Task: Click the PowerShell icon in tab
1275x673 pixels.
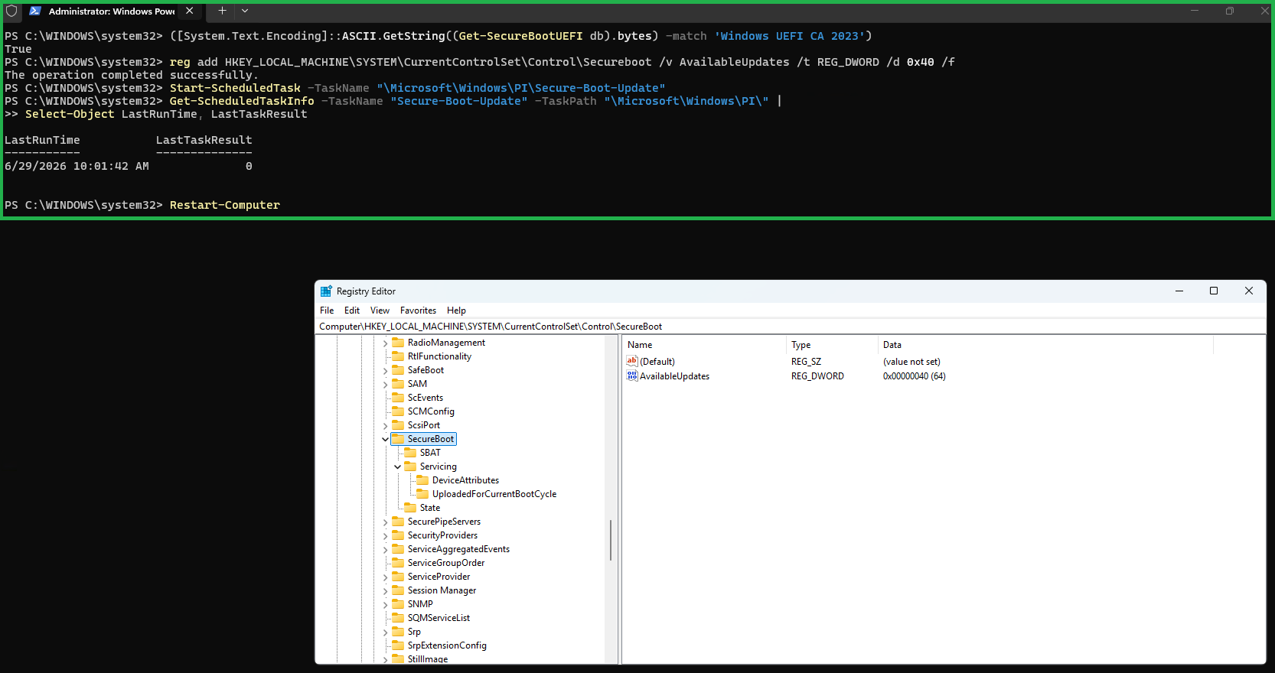Action: click(35, 11)
